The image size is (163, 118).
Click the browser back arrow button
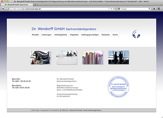[3, 9]
